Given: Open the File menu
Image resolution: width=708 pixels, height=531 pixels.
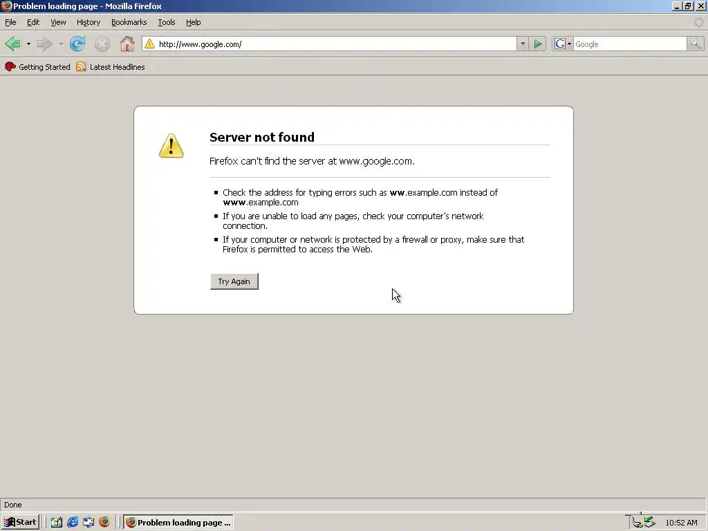Looking at the screenshot, I should (10, 22).
